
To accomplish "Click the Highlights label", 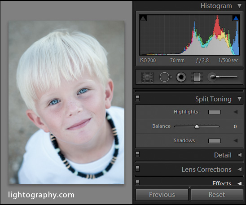I will click(x=186, y=112).
